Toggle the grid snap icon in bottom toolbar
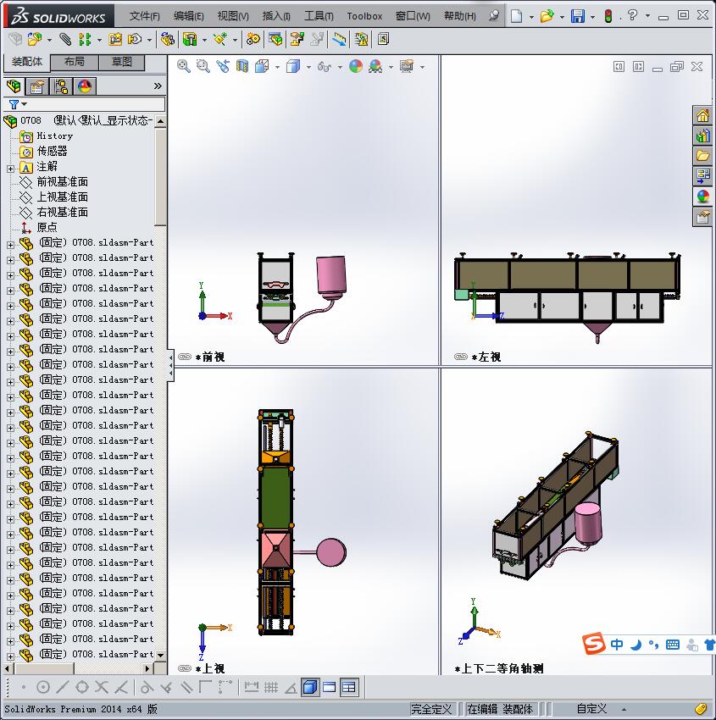This screenshot has width=716, height=720. pyautogui.click(x=271, y=688)
